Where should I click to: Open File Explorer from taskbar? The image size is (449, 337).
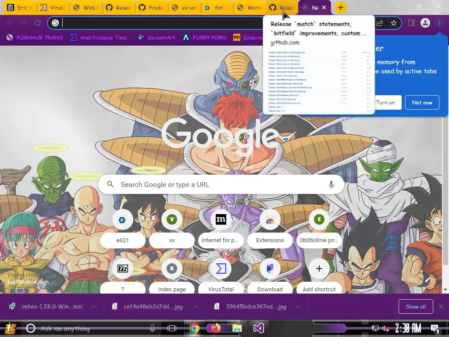point(237,328)
